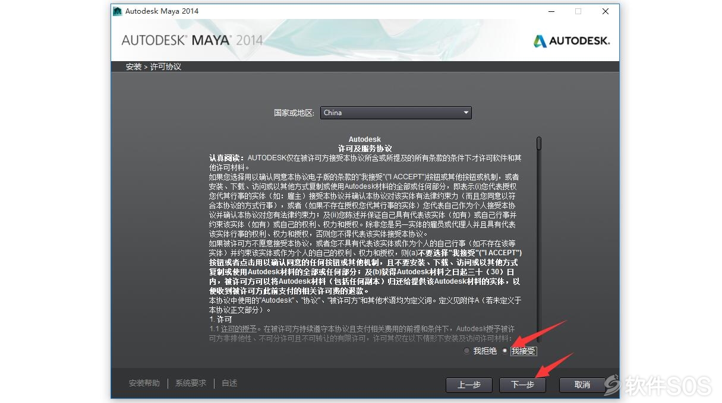Click the bold 认真阅读 text

[227, 158]
